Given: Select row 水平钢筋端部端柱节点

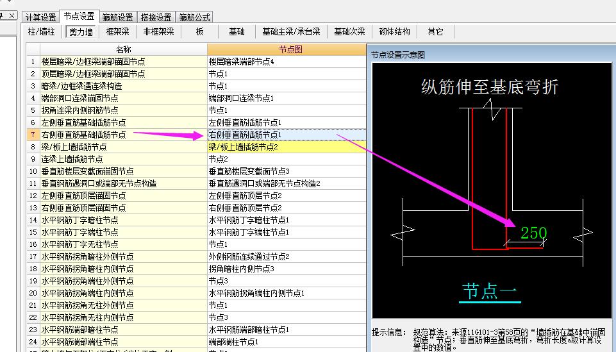Looking at the screenshot, I should [x=123, y=342].
